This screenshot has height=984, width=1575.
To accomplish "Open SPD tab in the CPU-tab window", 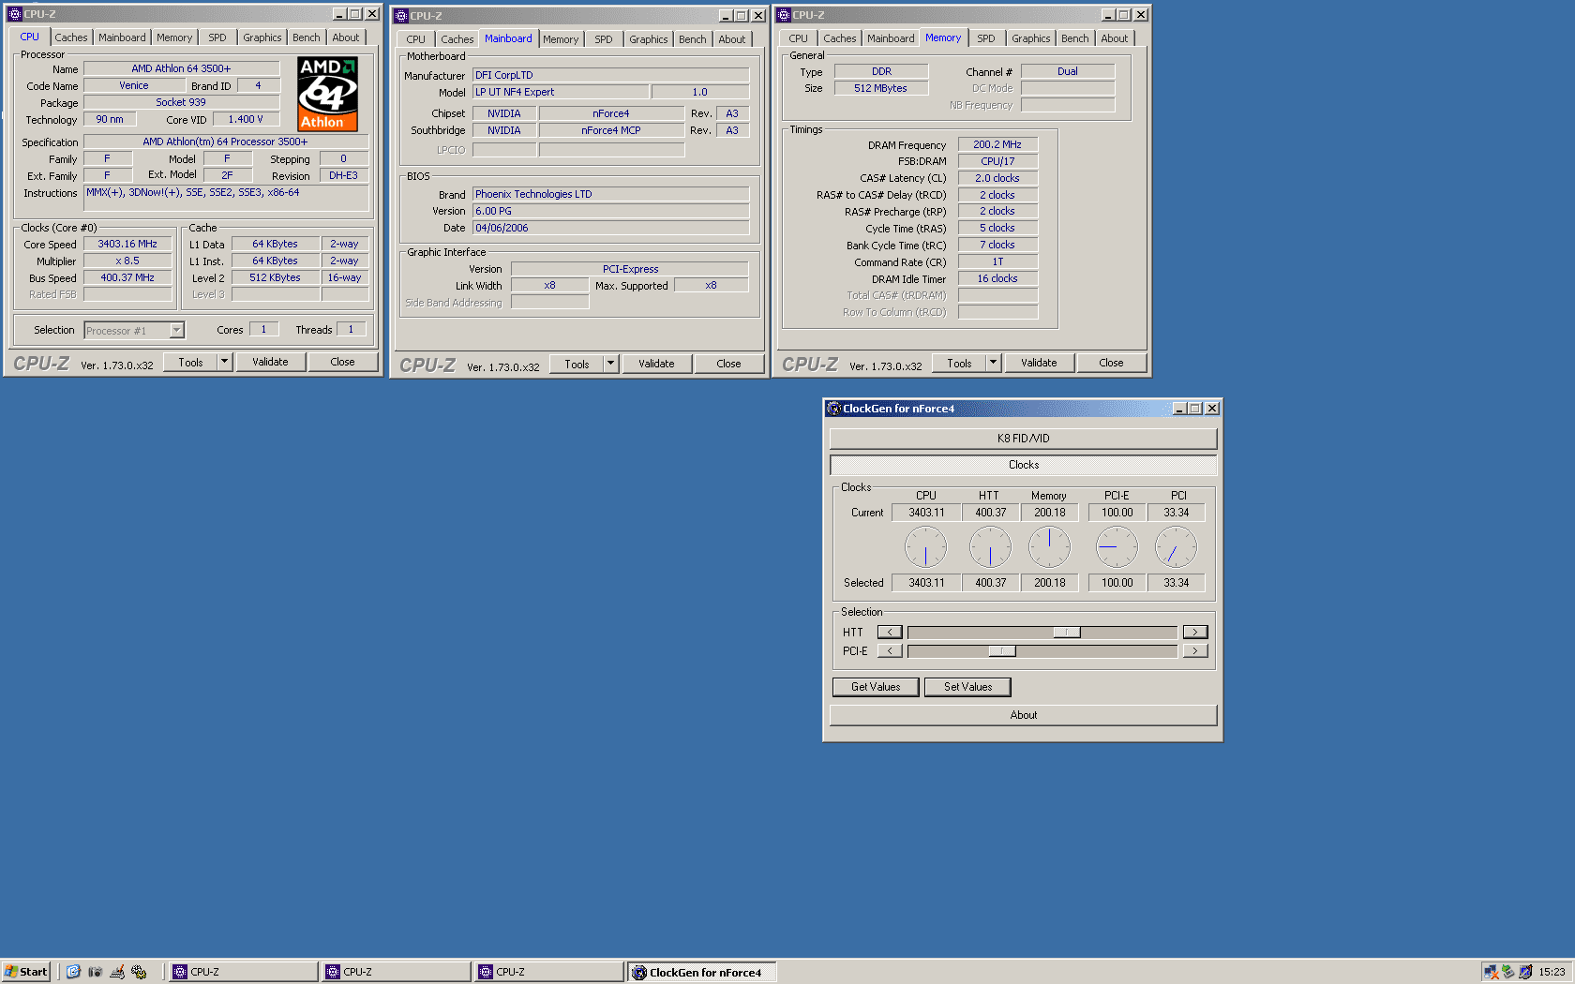I will click(217, 37).
